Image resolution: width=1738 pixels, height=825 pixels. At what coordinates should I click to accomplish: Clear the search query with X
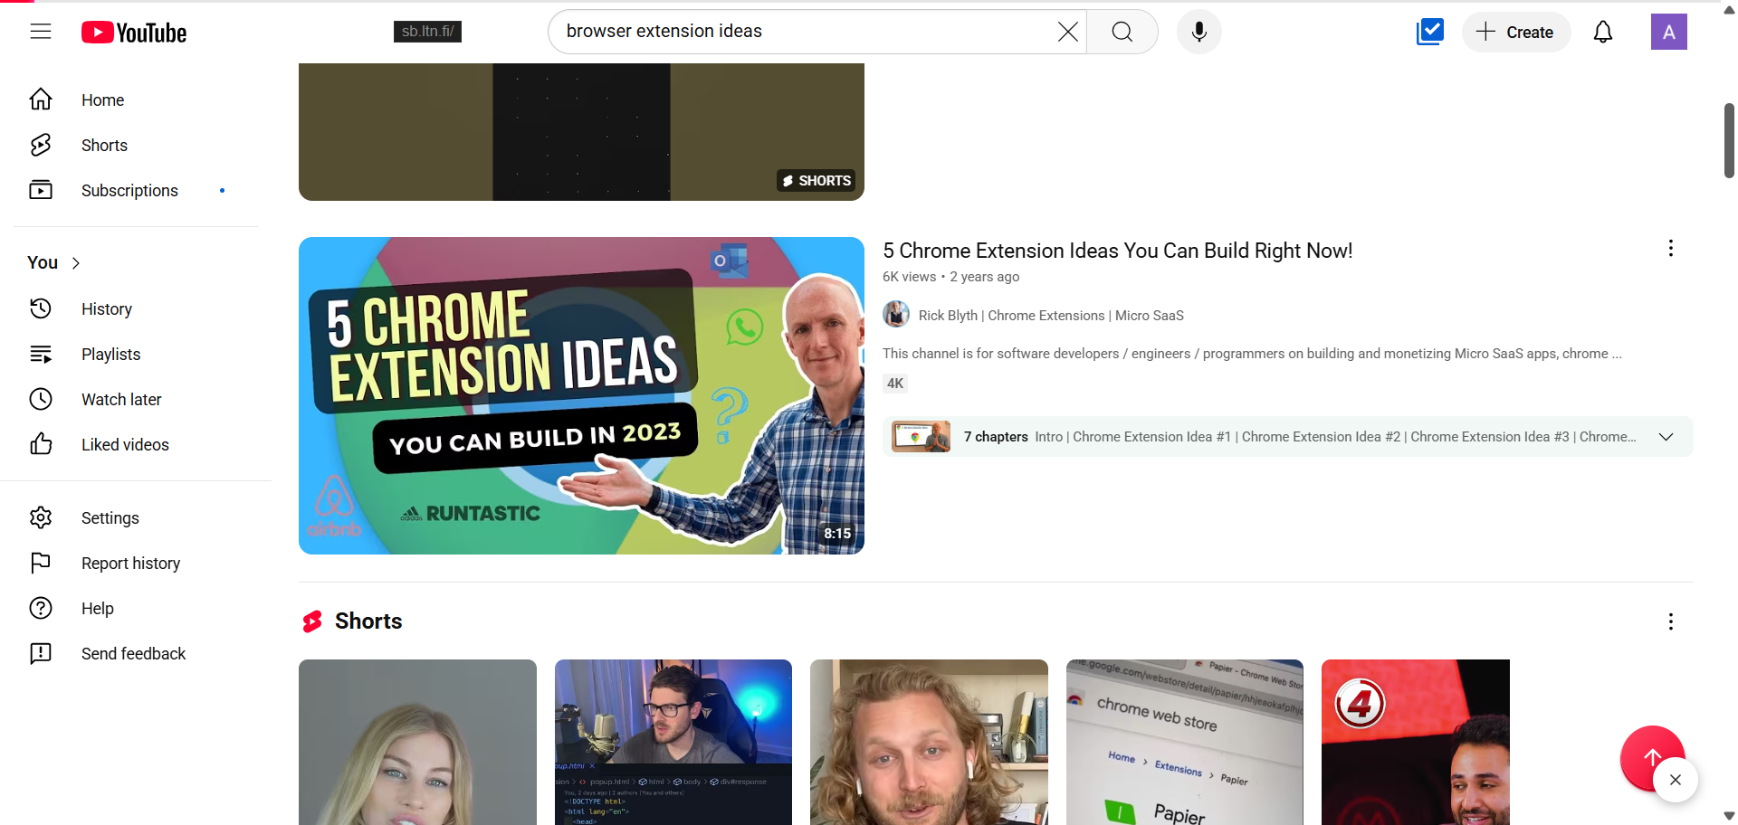tap(1067, 32)
